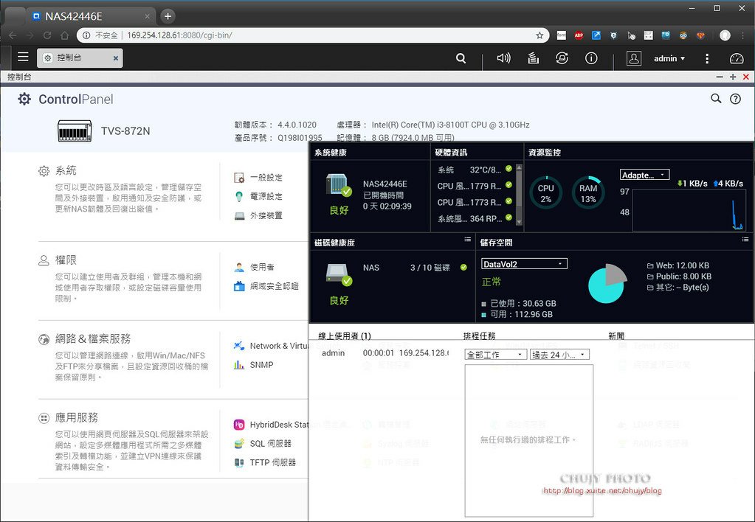Click CPU 2% usage gauge
This screenshot has width=755, height=522.
(545, 193)
